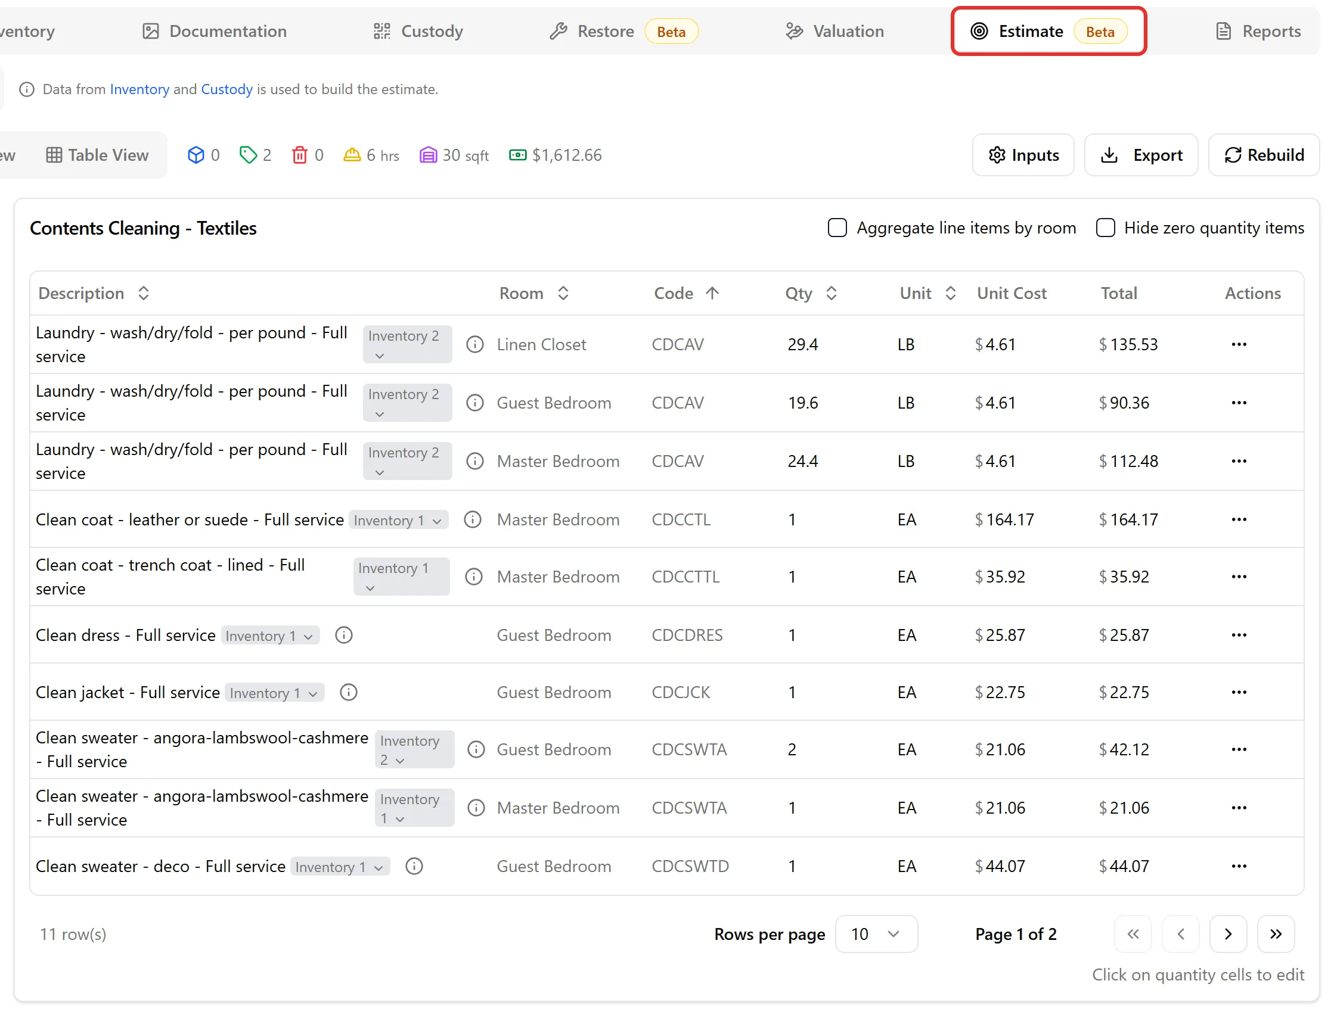
Task: Follow the Custody link in info note
Action: pos(227,89)
